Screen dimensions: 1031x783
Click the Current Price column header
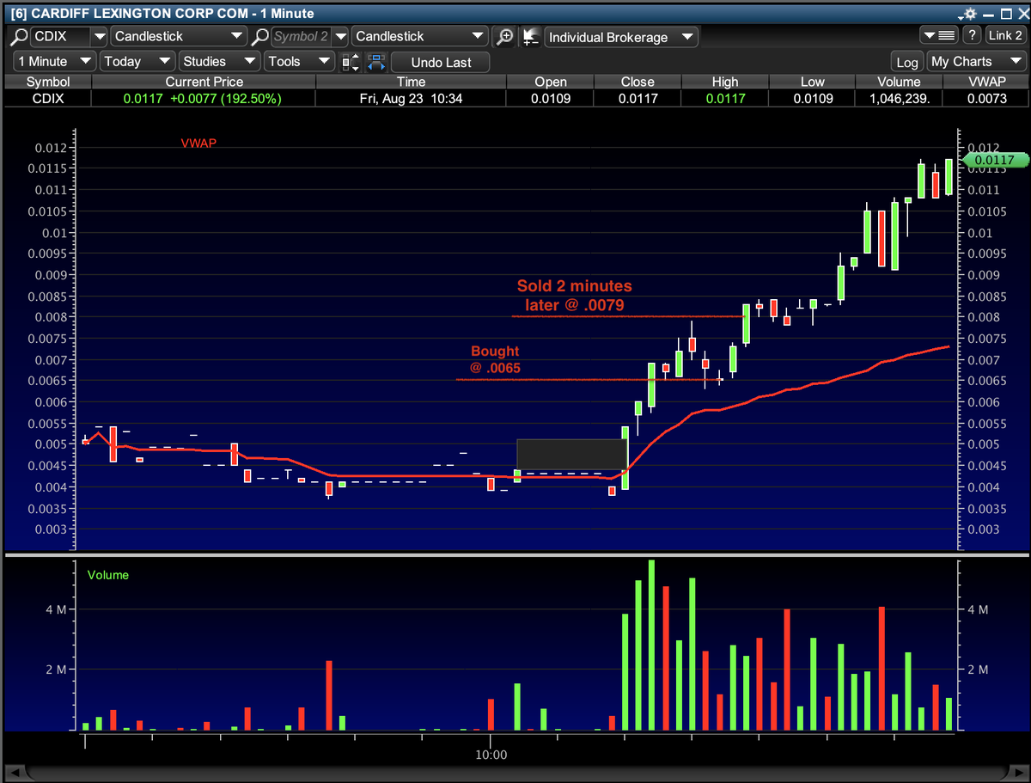pos(204,82)
